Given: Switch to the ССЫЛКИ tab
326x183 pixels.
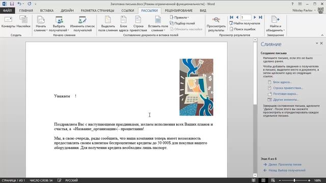Looking at the screenshot, I should click(x=128, y=10).
